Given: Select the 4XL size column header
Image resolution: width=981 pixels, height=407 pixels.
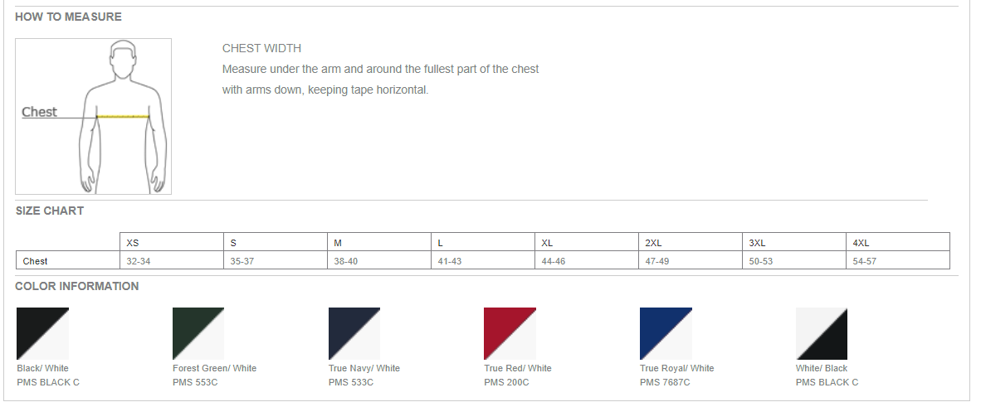Looking at the screenshot, I should click(898, 243).
